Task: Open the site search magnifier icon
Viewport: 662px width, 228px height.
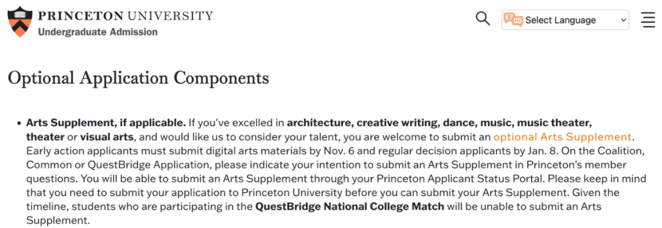Action: click(482, 19)
